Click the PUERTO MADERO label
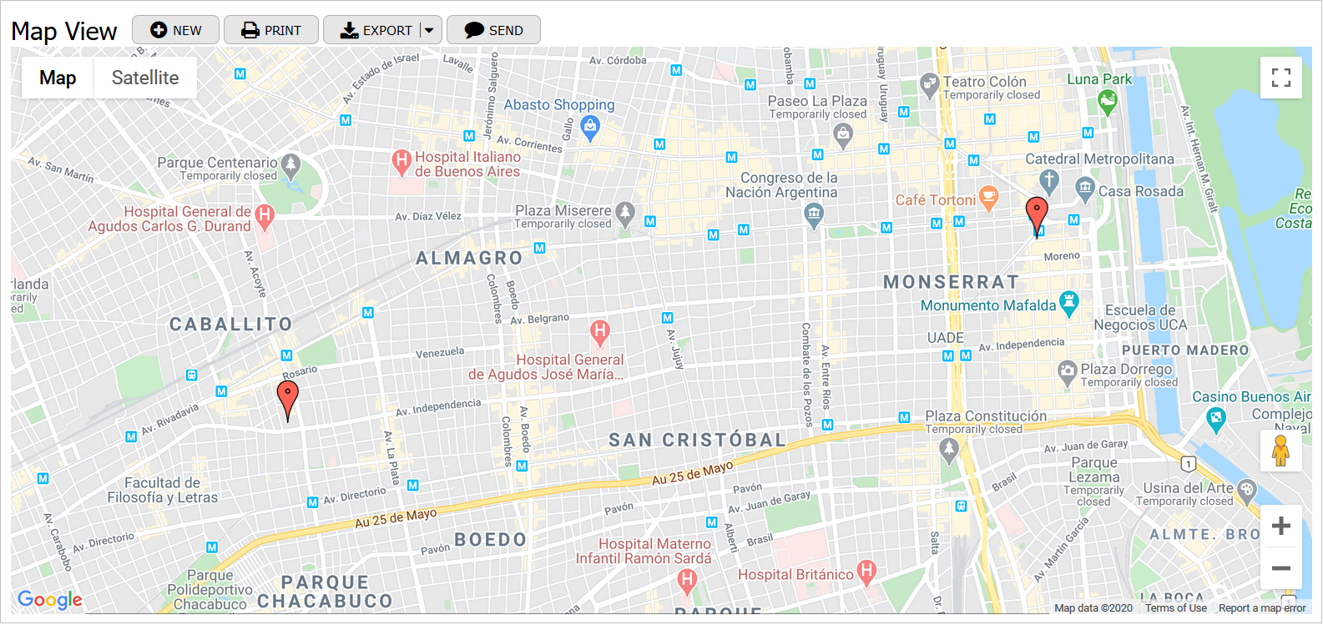Image resolution: width=1323 pixels, height=625 pixels. coord(1185,350)
